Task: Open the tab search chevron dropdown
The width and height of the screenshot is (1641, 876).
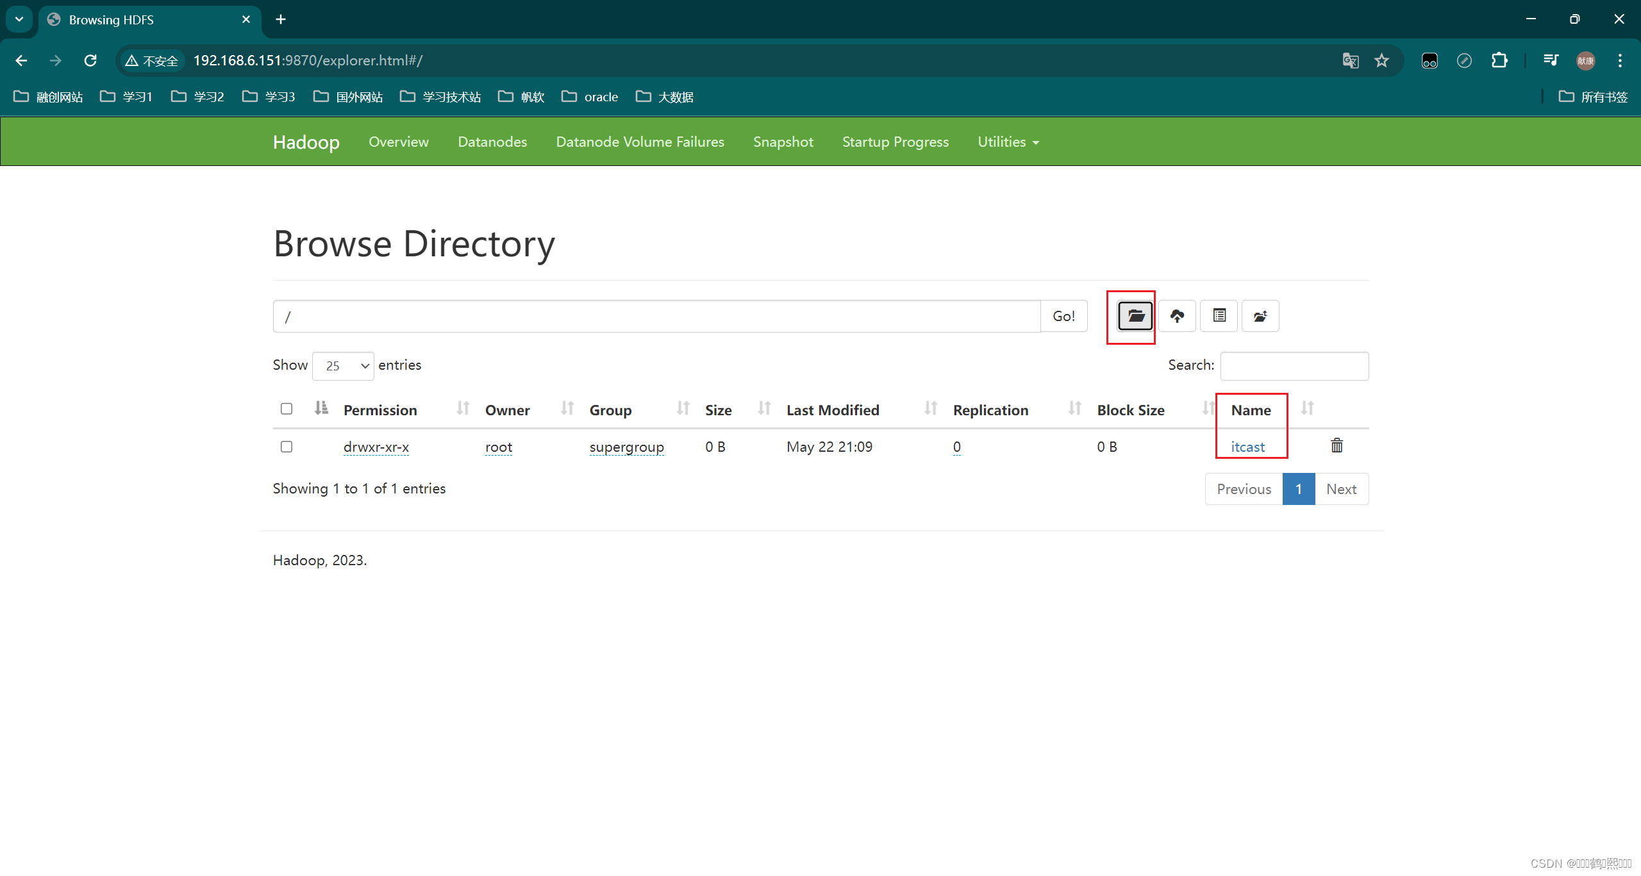Action: click(19, 19)
